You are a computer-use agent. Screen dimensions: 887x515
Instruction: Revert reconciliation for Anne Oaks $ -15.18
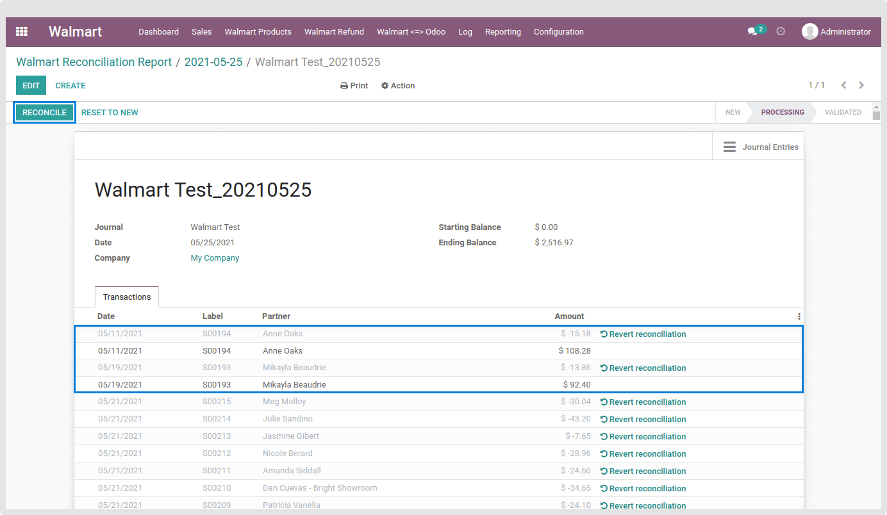coord(643,334)
